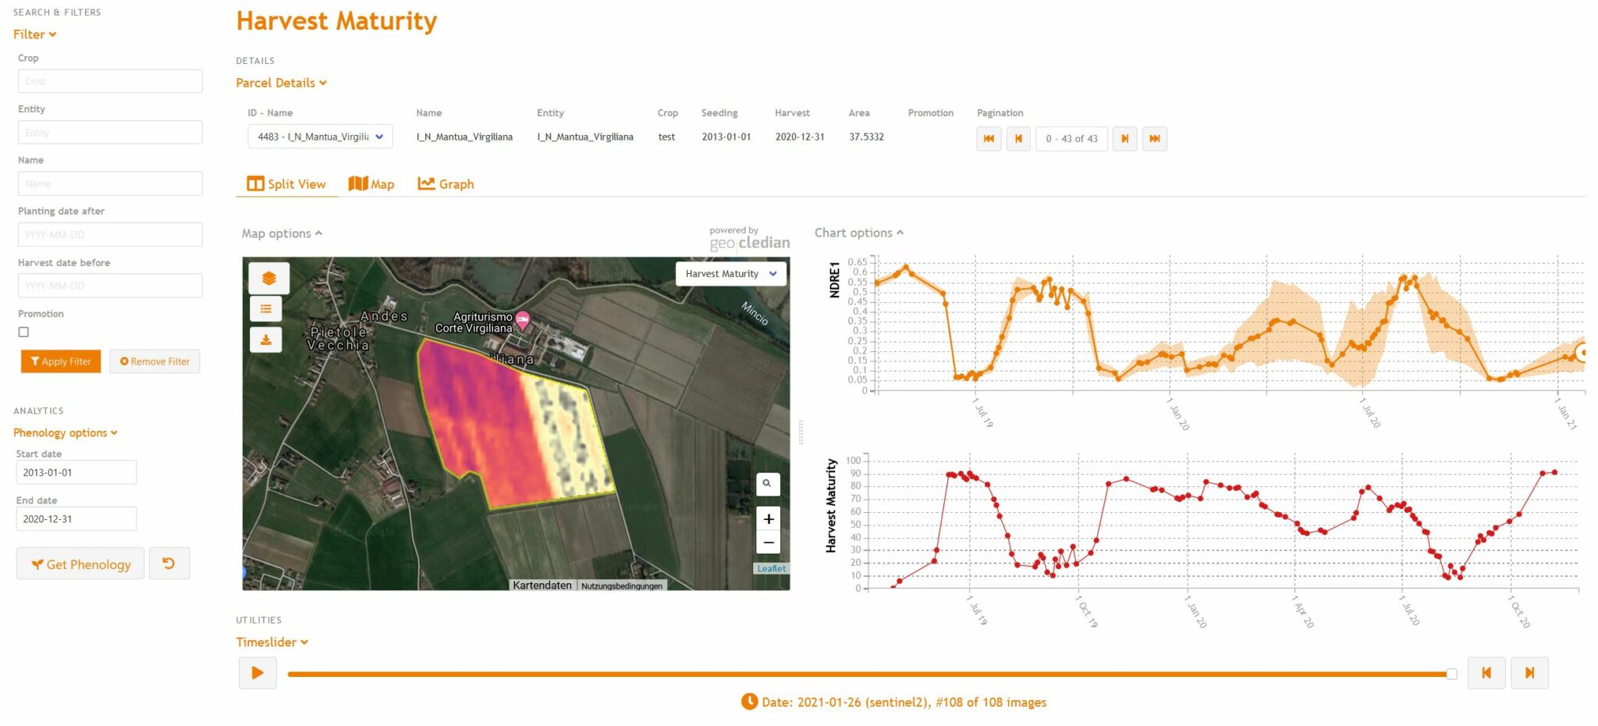Viewport: 1598px width, 726px height.
Task: Play the timeslider animation
Action: click(x=257, y=673)
